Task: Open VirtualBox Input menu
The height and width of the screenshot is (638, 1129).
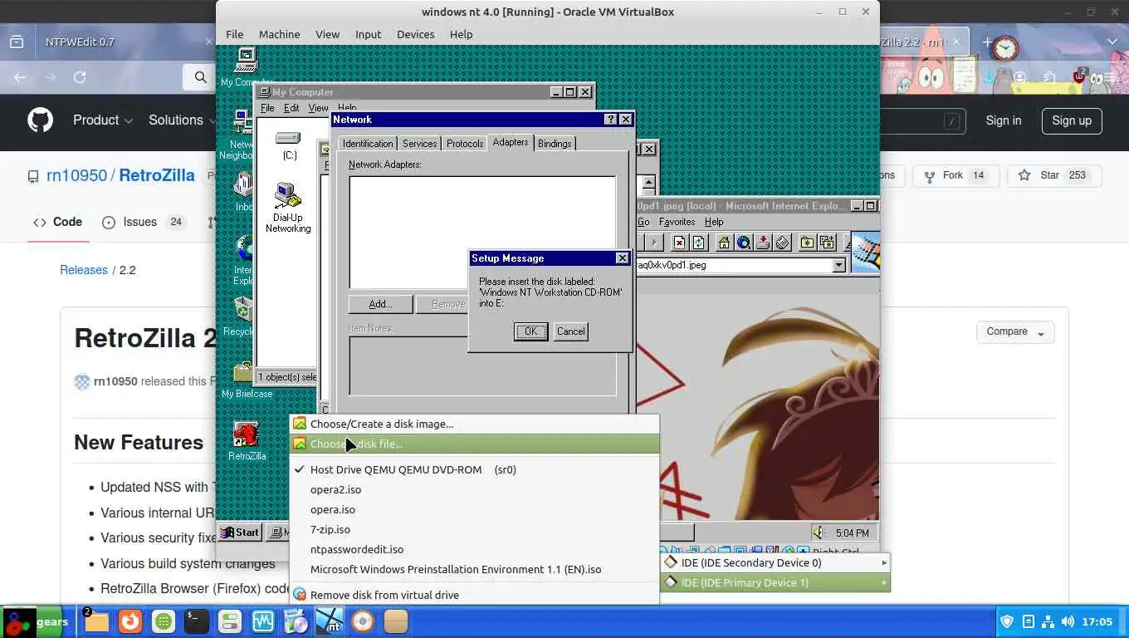Action: click(368, 34)
